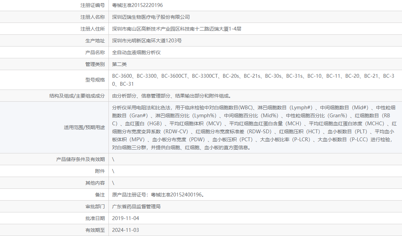Click the 产品储存条件及有效期 label
Viewport: 402px width, 236px height.
[80, 159]
